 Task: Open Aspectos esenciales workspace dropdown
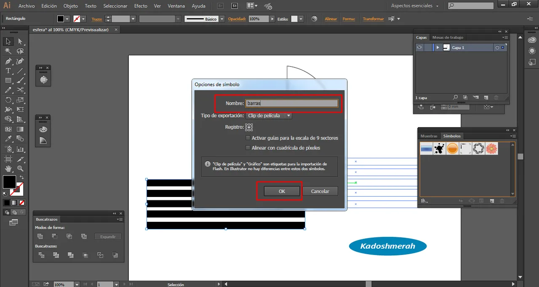(415, 6)
